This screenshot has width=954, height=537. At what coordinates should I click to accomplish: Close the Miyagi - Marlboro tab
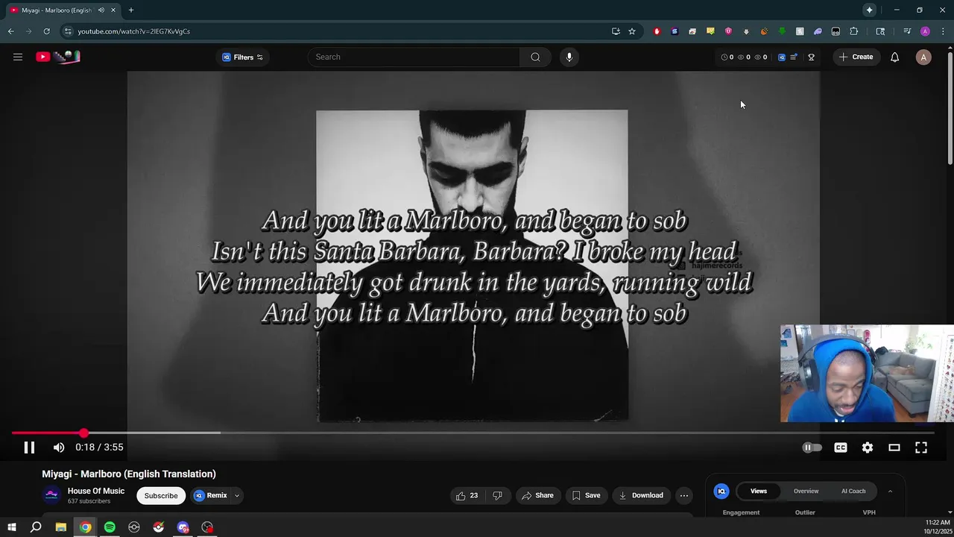[x=113, y=10]
